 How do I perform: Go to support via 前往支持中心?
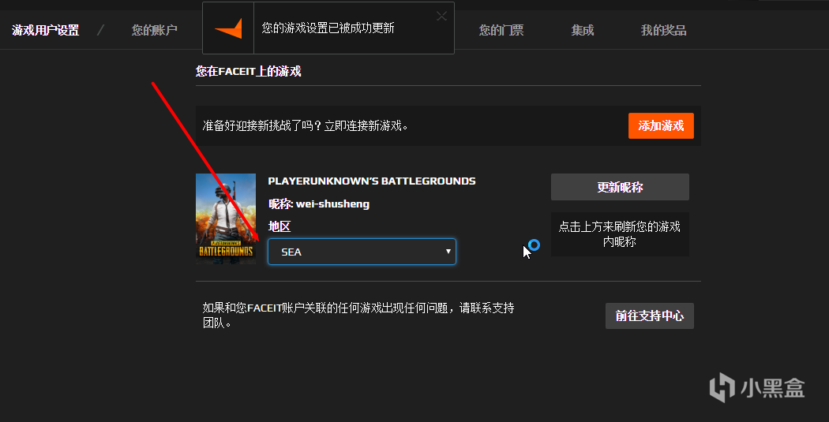[x=649, y=316]
